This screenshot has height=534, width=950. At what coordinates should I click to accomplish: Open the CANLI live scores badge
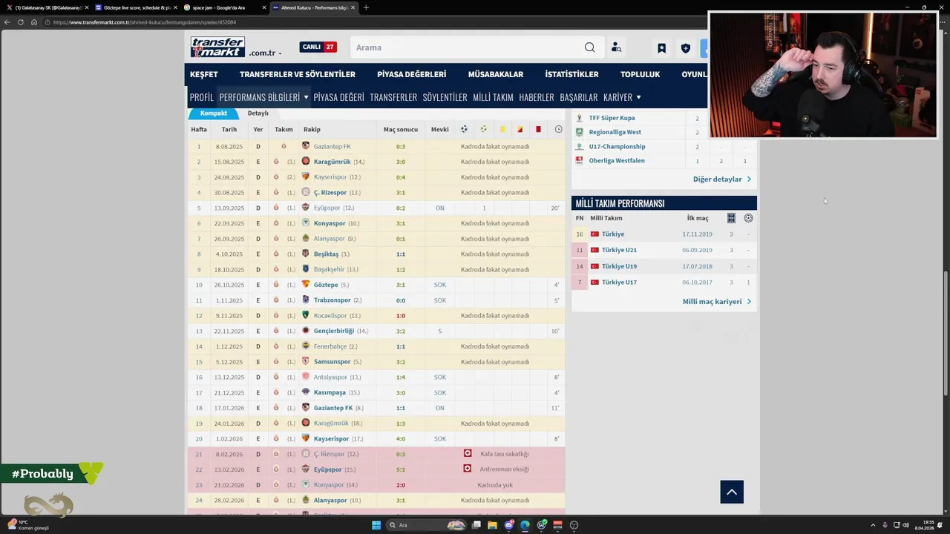coord(318,47)
